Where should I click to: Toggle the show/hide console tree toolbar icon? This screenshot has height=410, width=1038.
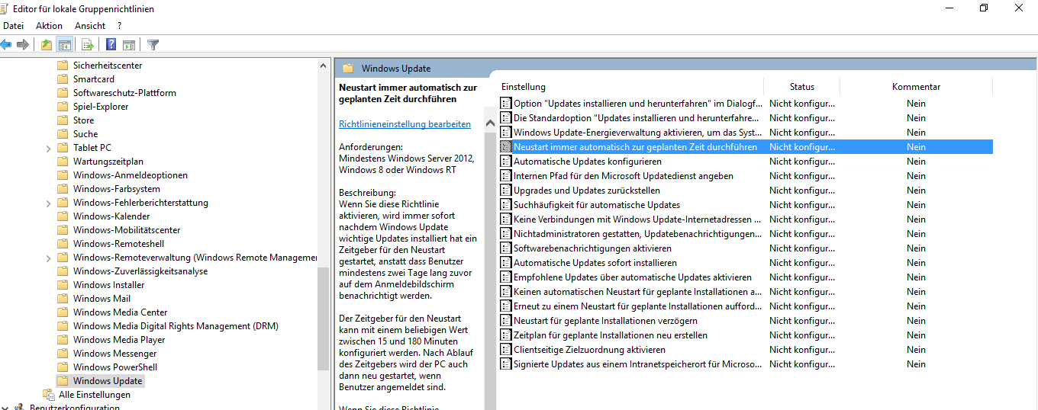pyautogui.click(x=65, y=45)
